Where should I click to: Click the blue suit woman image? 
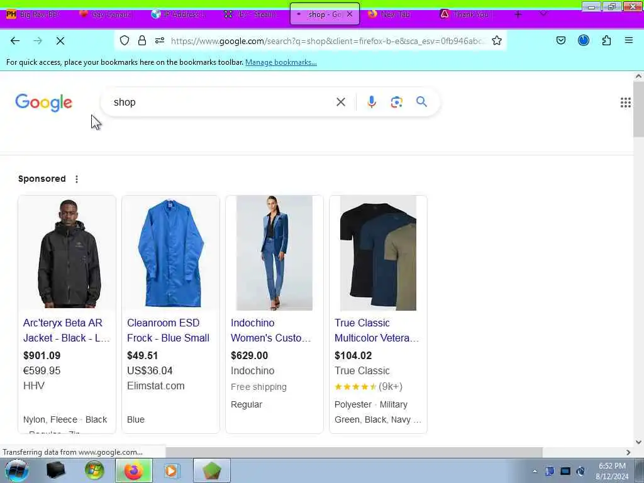[274, 253]
